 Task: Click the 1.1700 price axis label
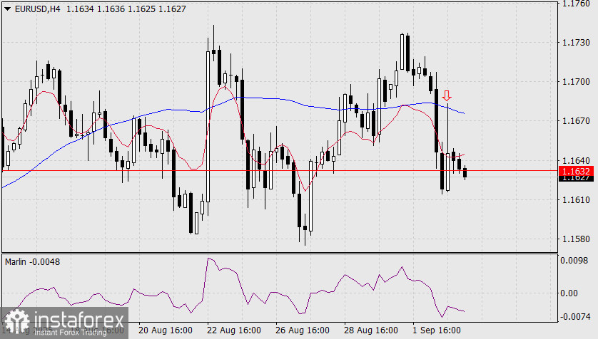(x=577, y=82)
